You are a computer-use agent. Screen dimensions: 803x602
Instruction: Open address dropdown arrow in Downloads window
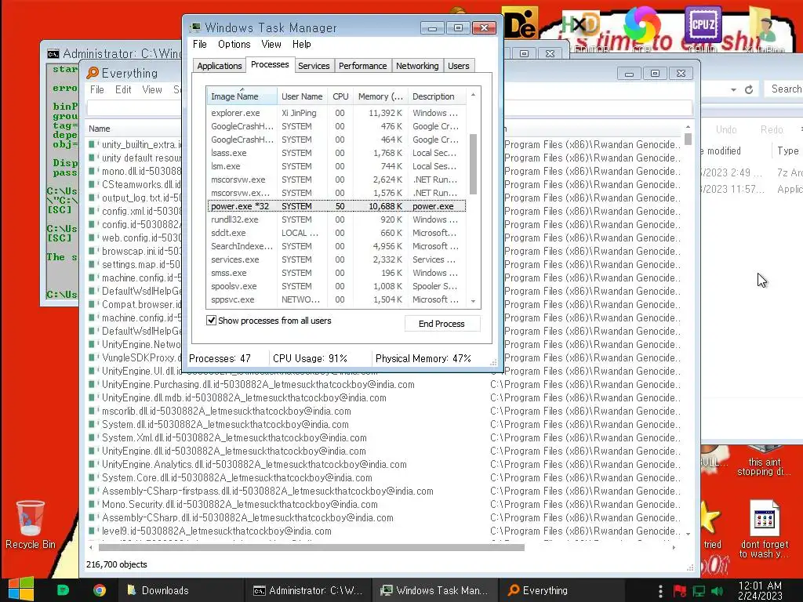[x=733, y=89]
